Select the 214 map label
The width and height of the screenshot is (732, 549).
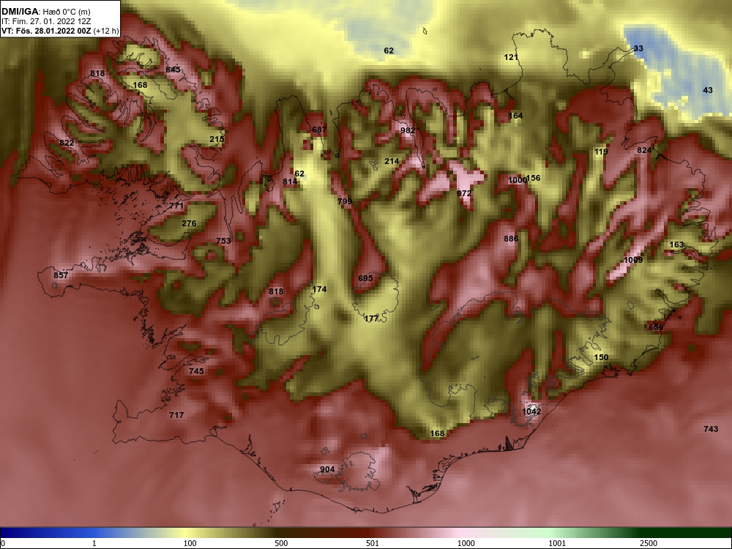[x=392, y=161]
